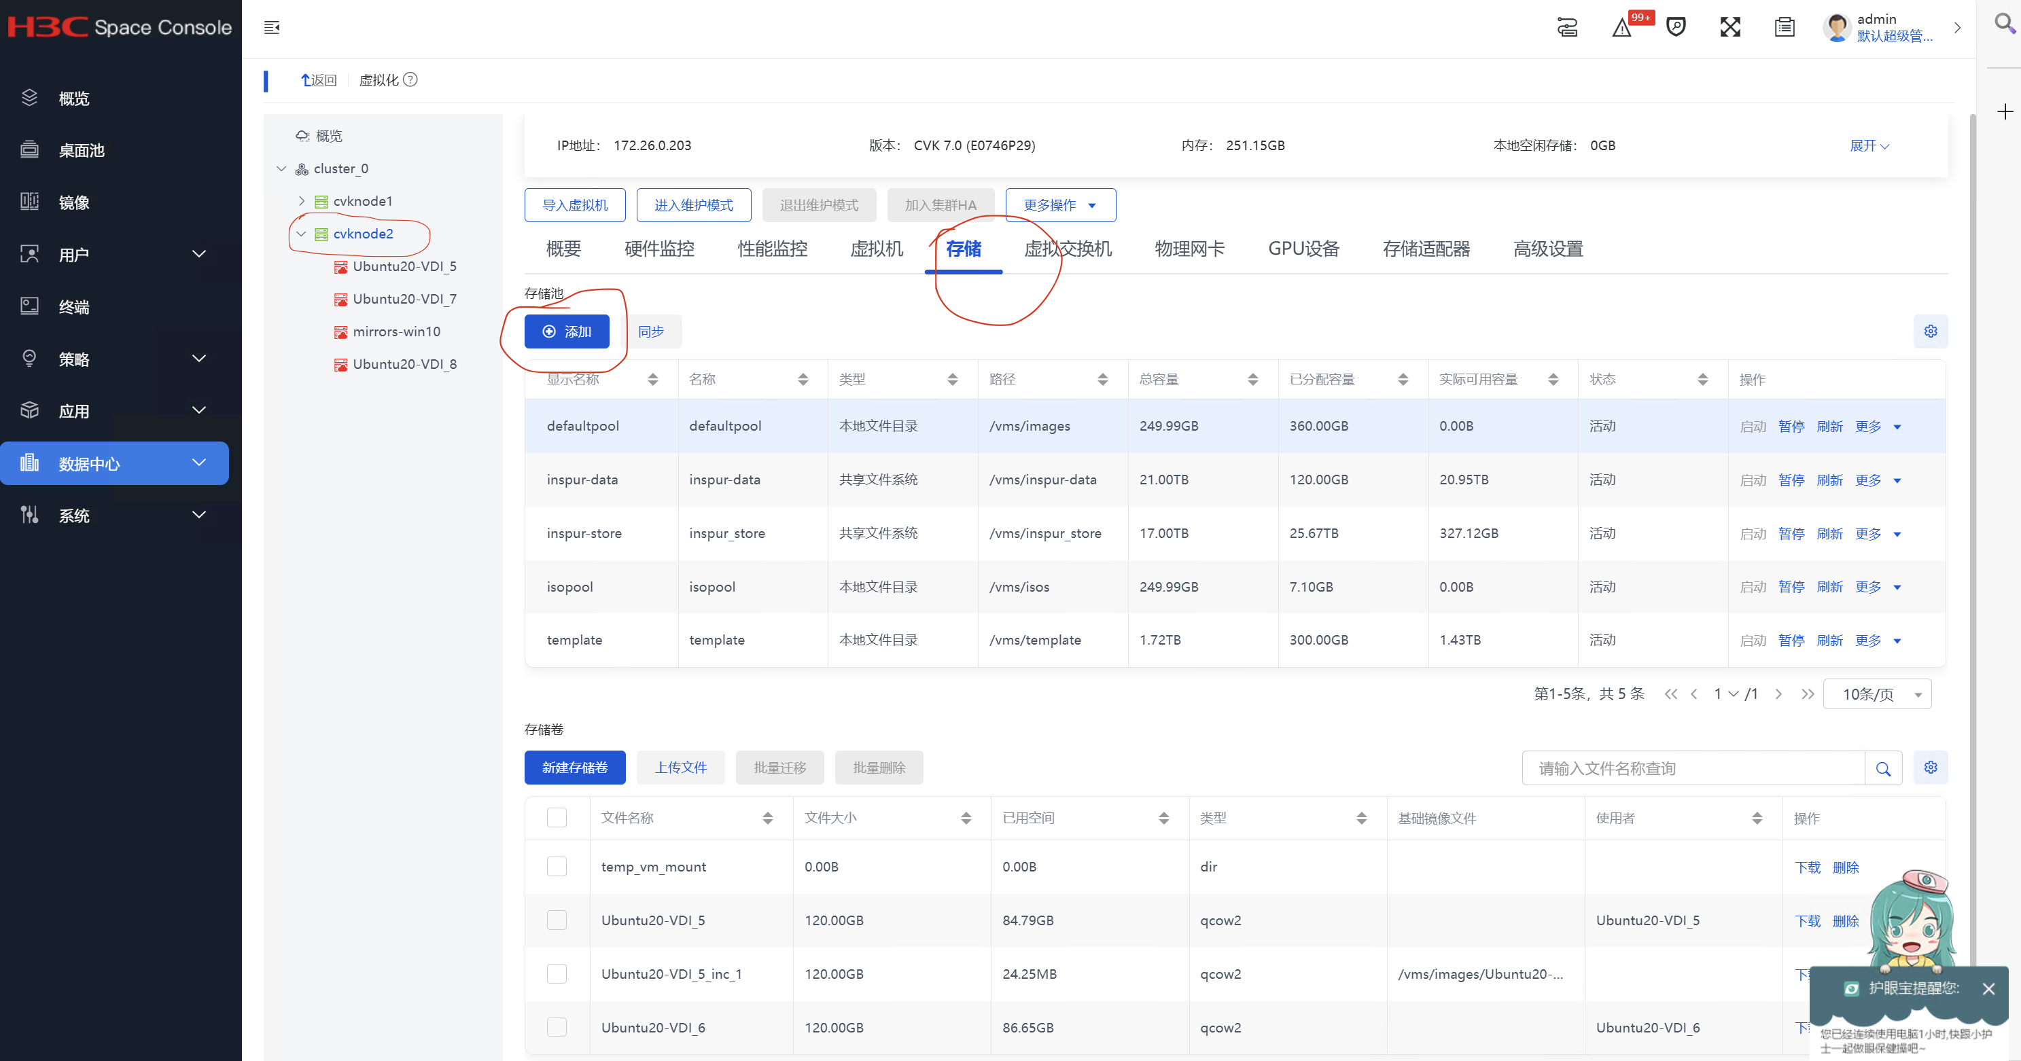2021x1061 pixels.
Task: Toggle fullscreen icon in header
Action: tap(1730, 27)
